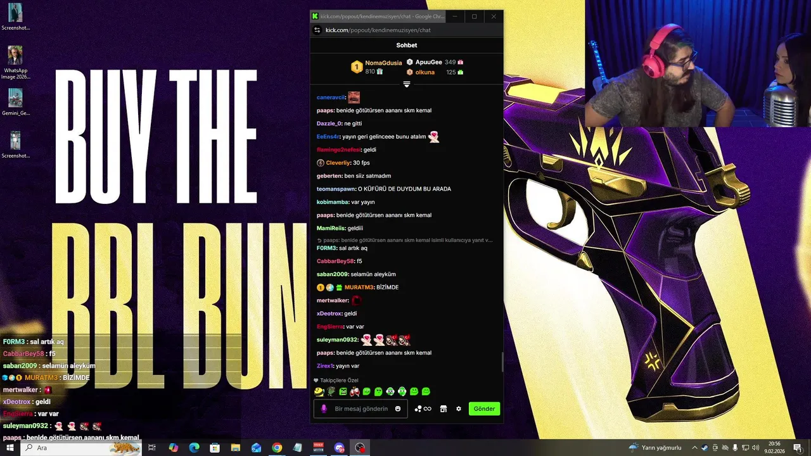
Task: Open Microsoft Store from taskbar
Action: coord(215,448)
